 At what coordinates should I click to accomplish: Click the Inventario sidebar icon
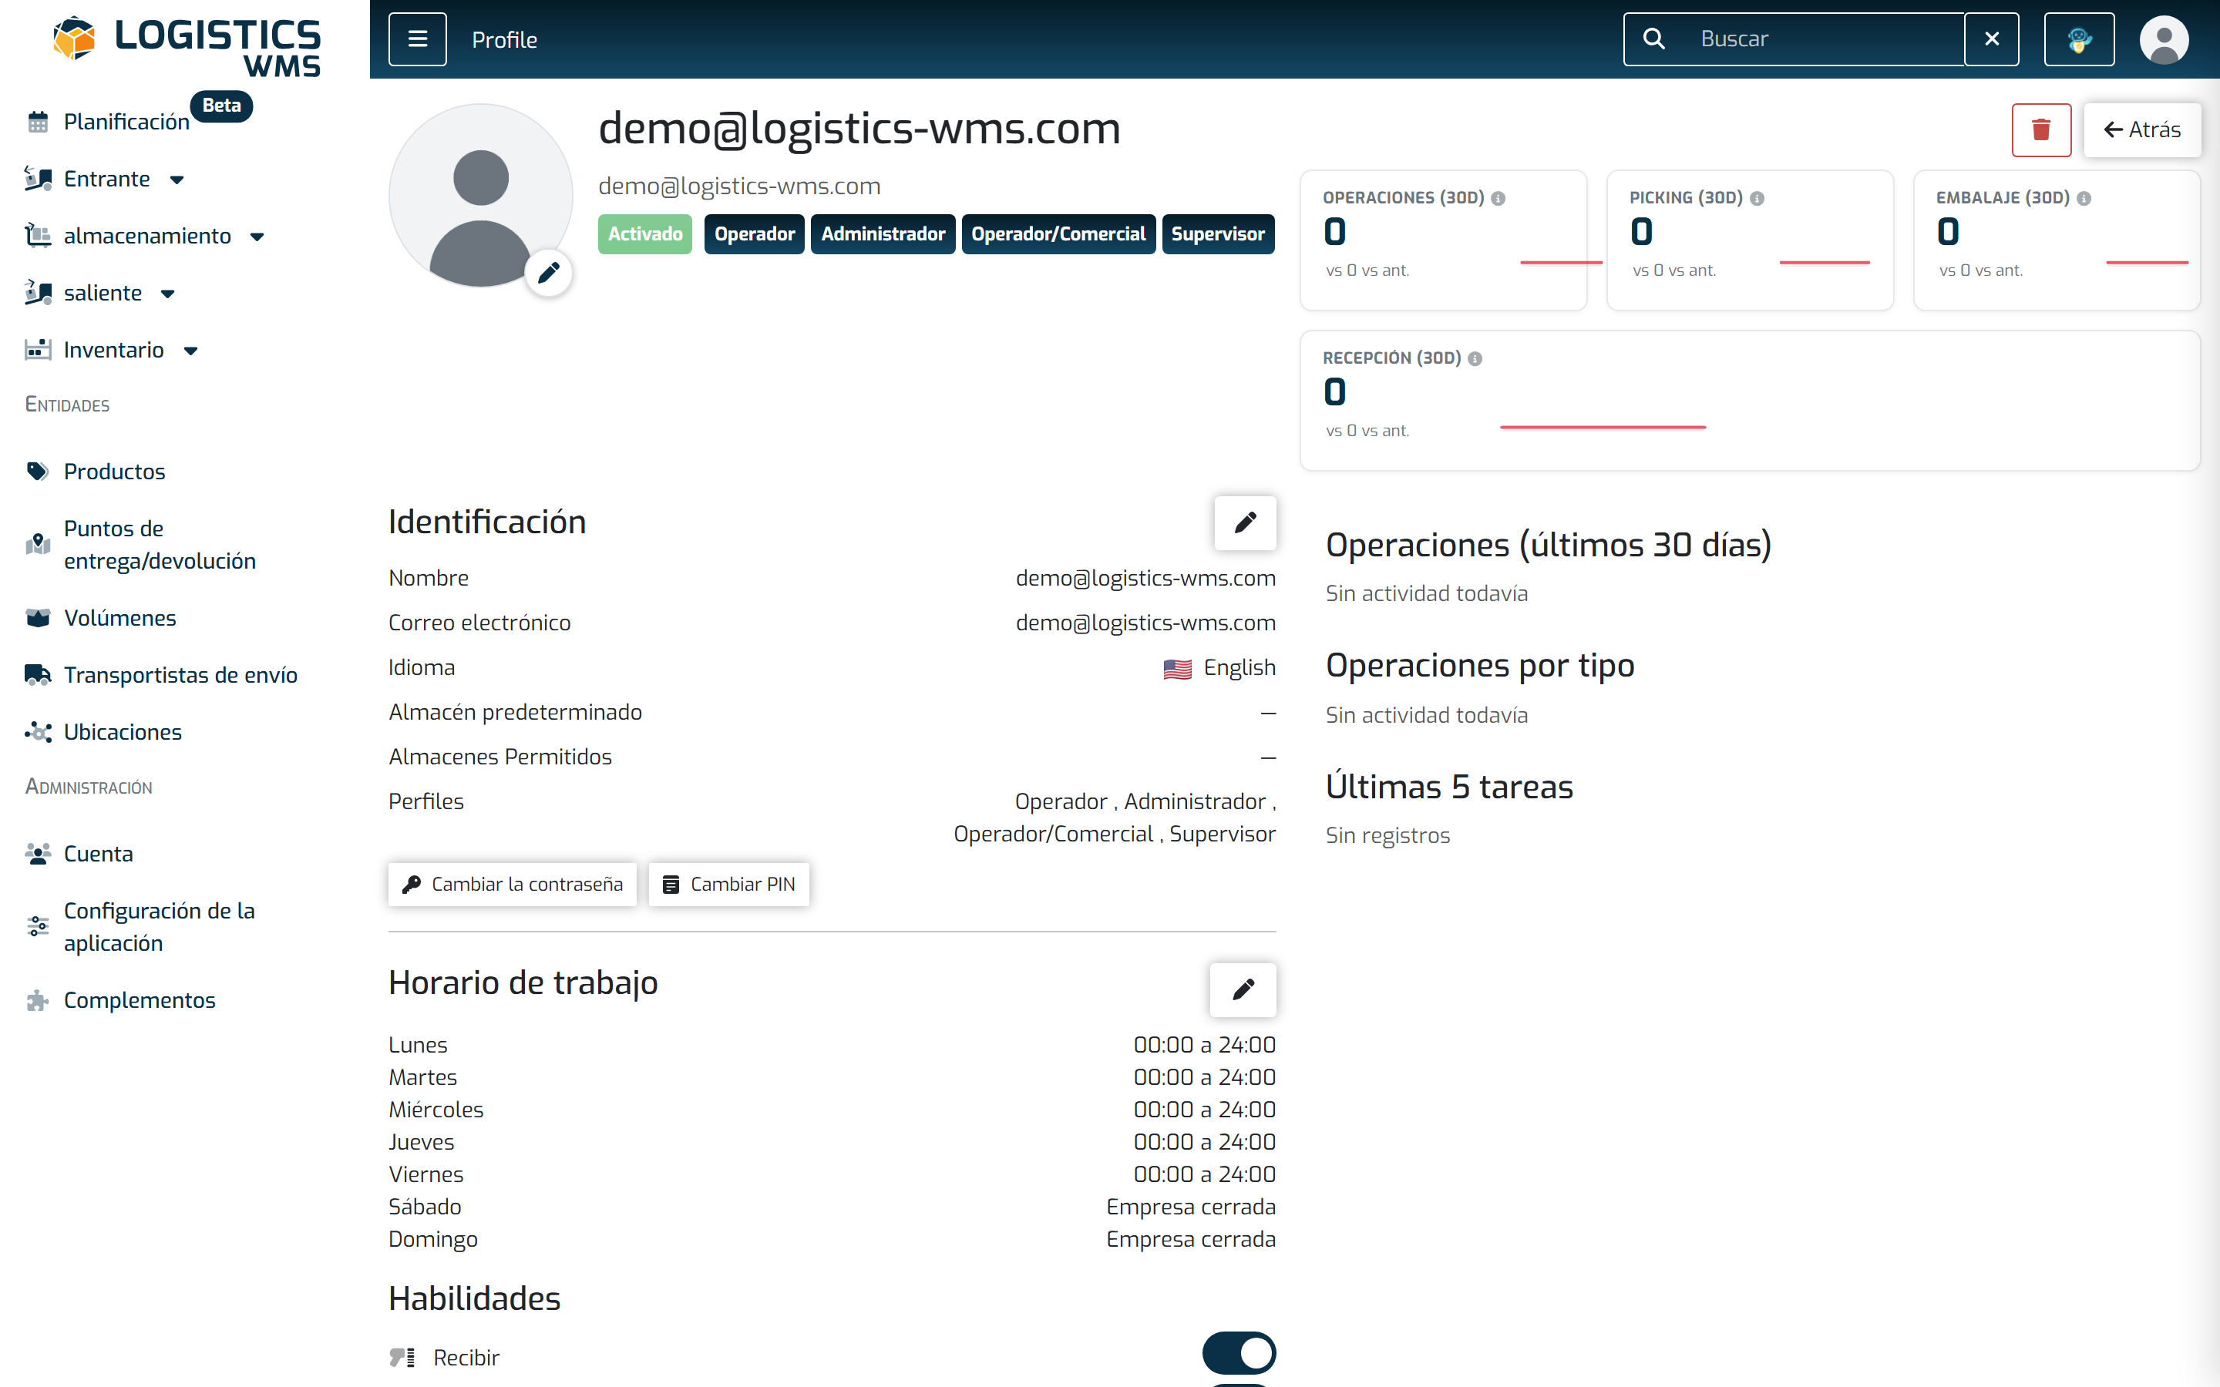pos(38,350)
